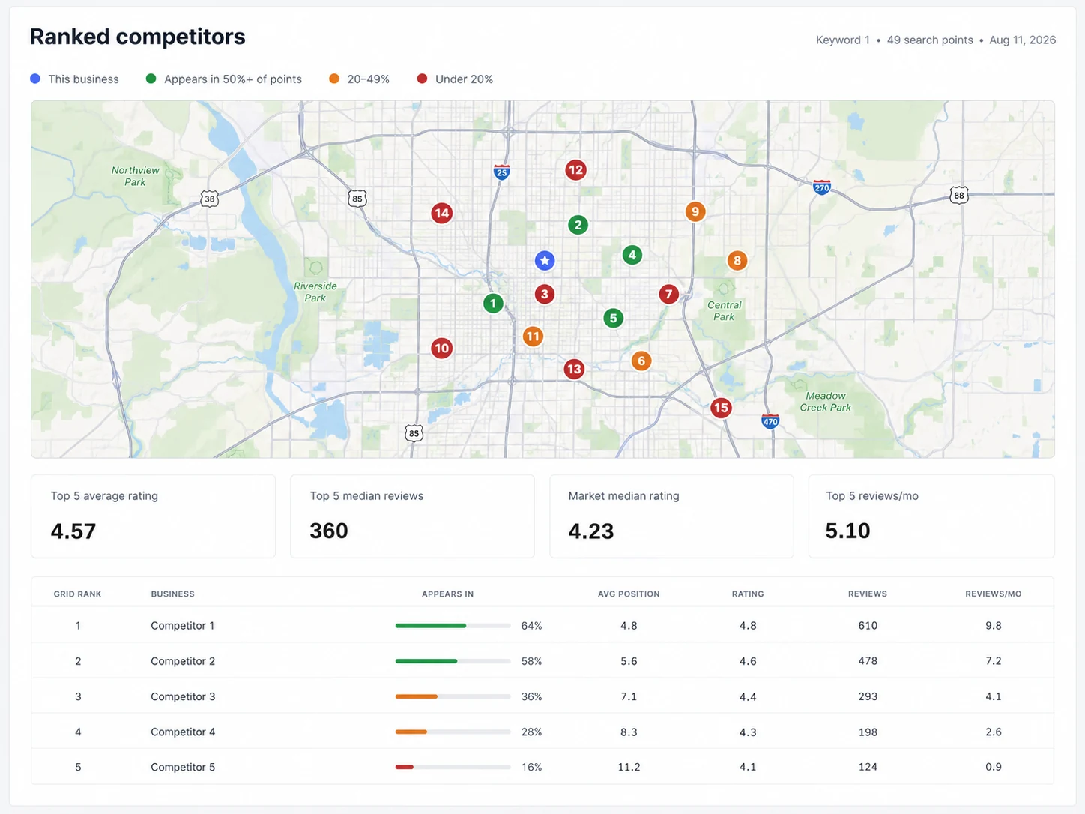
Task: Click the 'Keyword 1' header text
Action: pos(843,40)
